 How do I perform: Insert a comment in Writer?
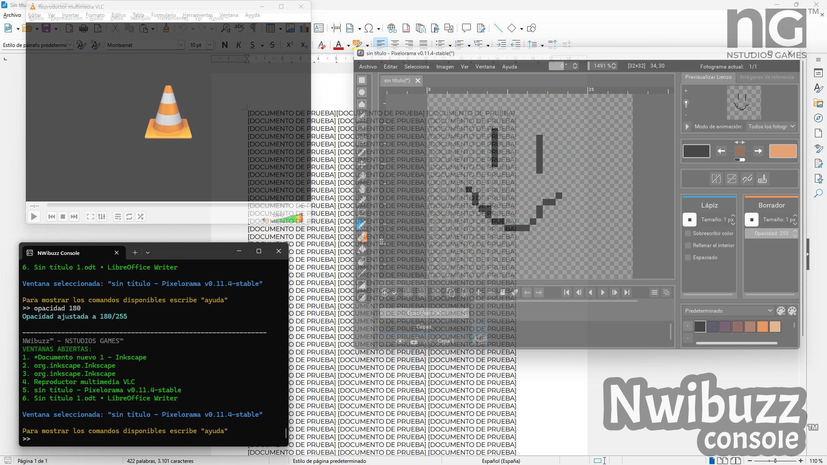click(x=466, y=28)
